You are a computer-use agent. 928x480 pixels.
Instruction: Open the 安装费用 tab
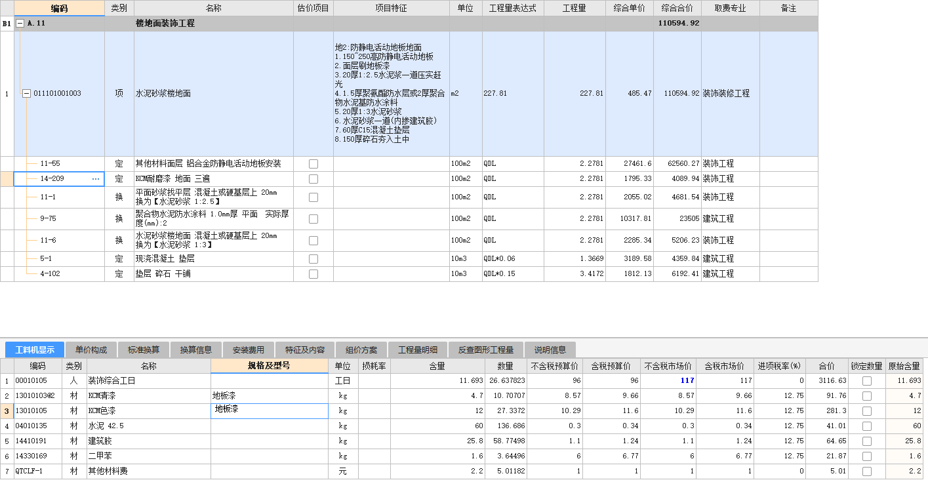248,350
